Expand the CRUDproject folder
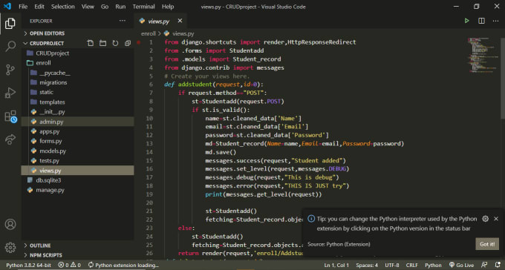Image resolution: width=505 pixels, height=270 pixels. point(78,53)
